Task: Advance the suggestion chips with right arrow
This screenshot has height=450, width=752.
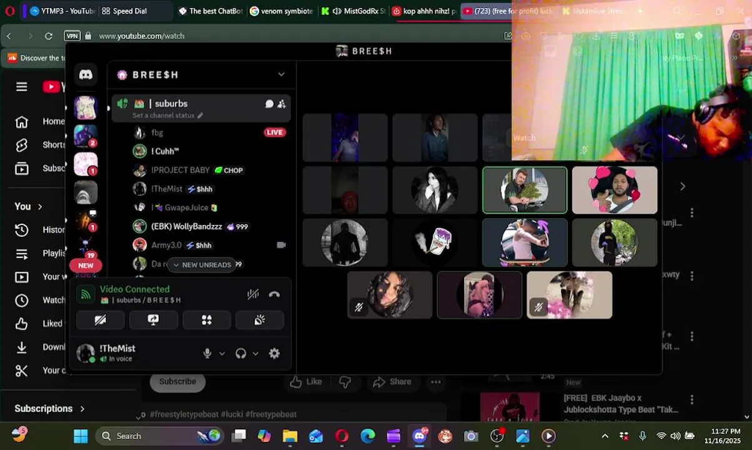Action: point(683,186)
